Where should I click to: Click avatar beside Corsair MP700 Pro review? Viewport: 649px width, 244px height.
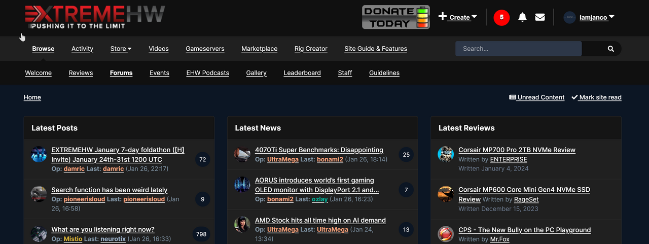click(446, 154)
